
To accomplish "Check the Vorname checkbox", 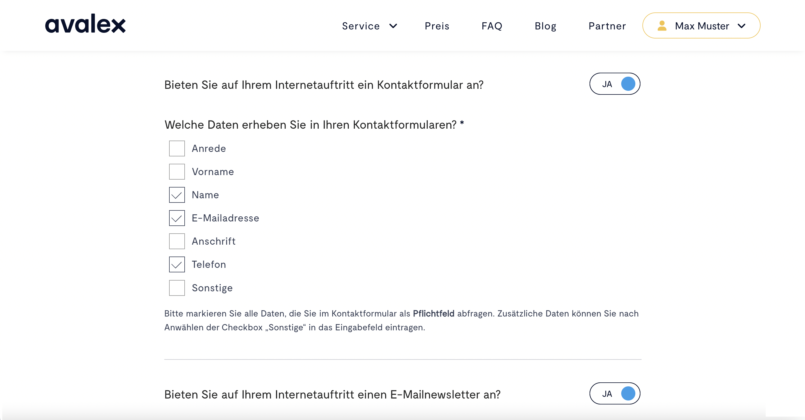I will pyautogui.click(x=176, y=172).
